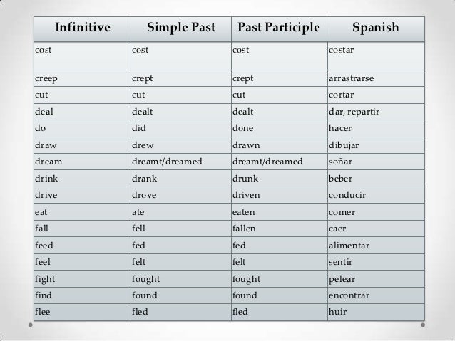
Task: Click the bottom-right table resize handle dot
Action: (x=423, y=325)
